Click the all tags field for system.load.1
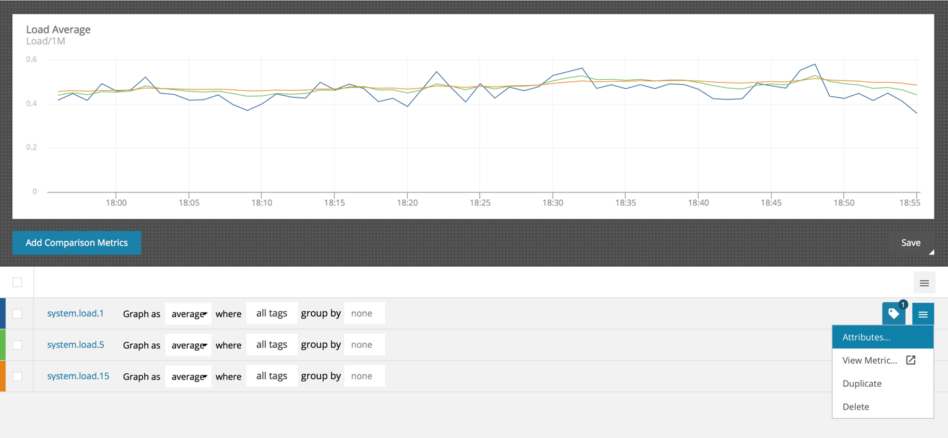Image resolution: width=948 pixels, height=438 pixels. pos(272,313)
